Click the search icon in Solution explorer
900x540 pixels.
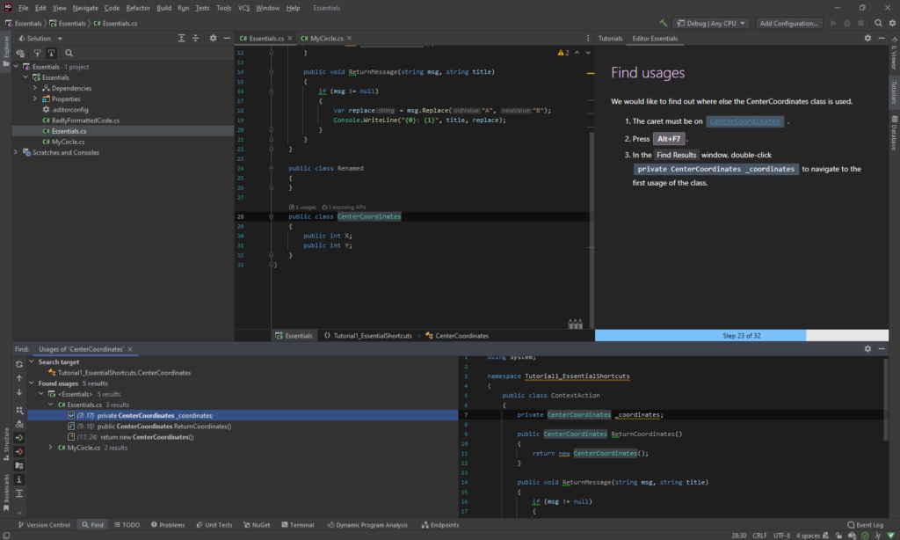pyautogui.click(x=69, y=53)
